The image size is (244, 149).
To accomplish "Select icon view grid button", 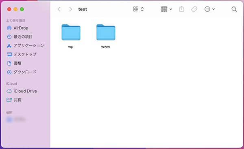I will tap(136, 9).
